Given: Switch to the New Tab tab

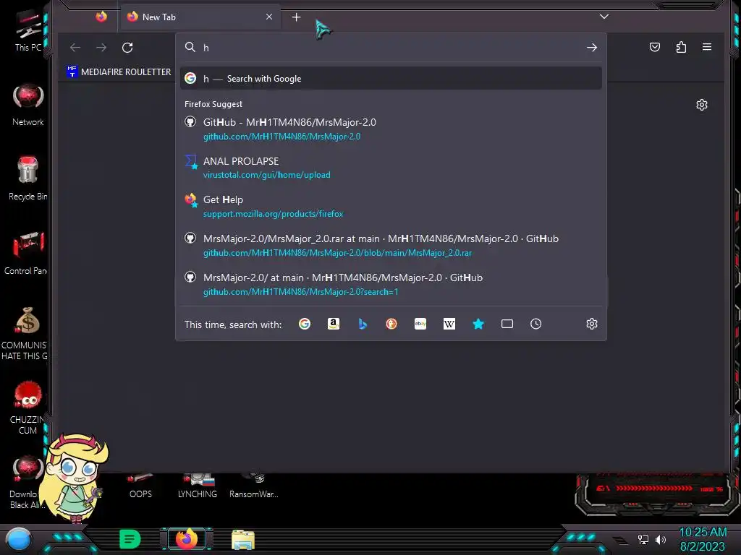Looking at the screenshot, I should point(200,17).
